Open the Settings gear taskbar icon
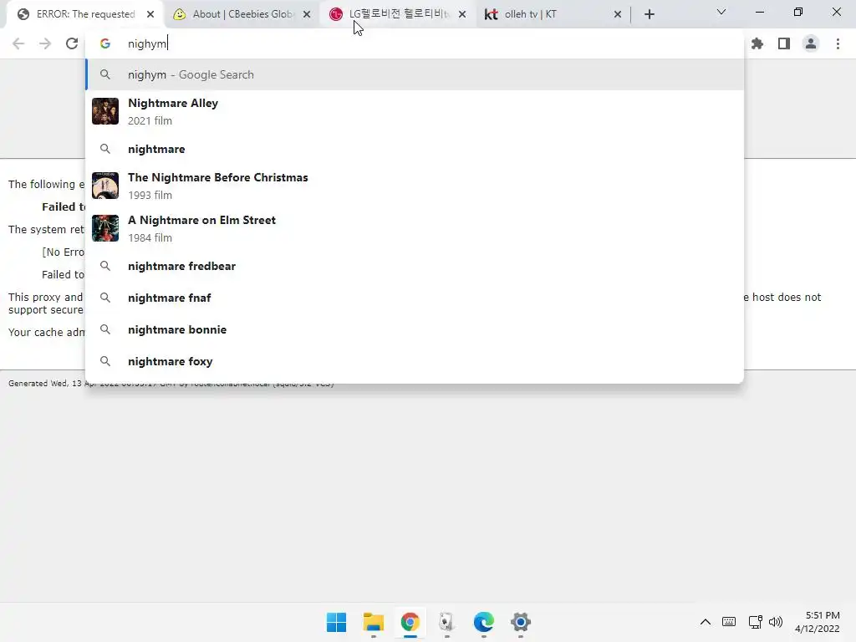 point(520,622)
